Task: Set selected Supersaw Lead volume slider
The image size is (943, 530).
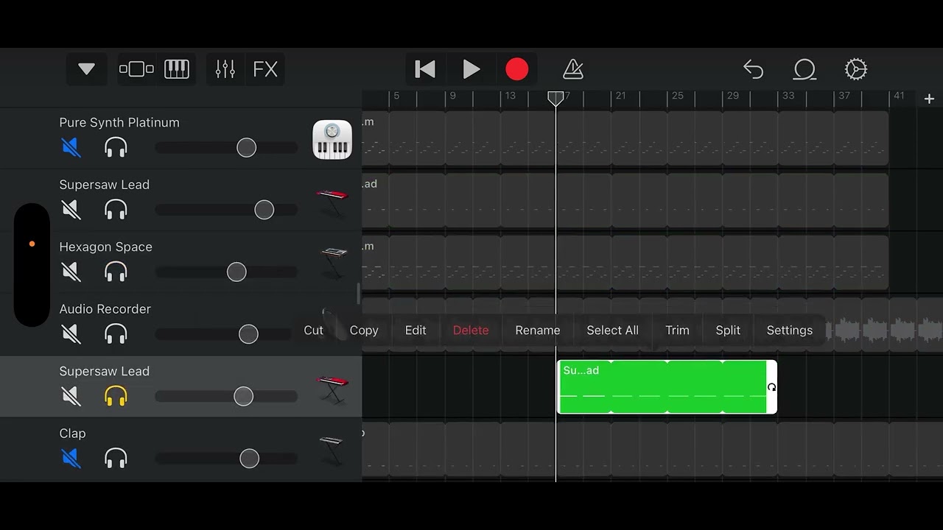Action: pyautogui.click(x=244, y=397)
